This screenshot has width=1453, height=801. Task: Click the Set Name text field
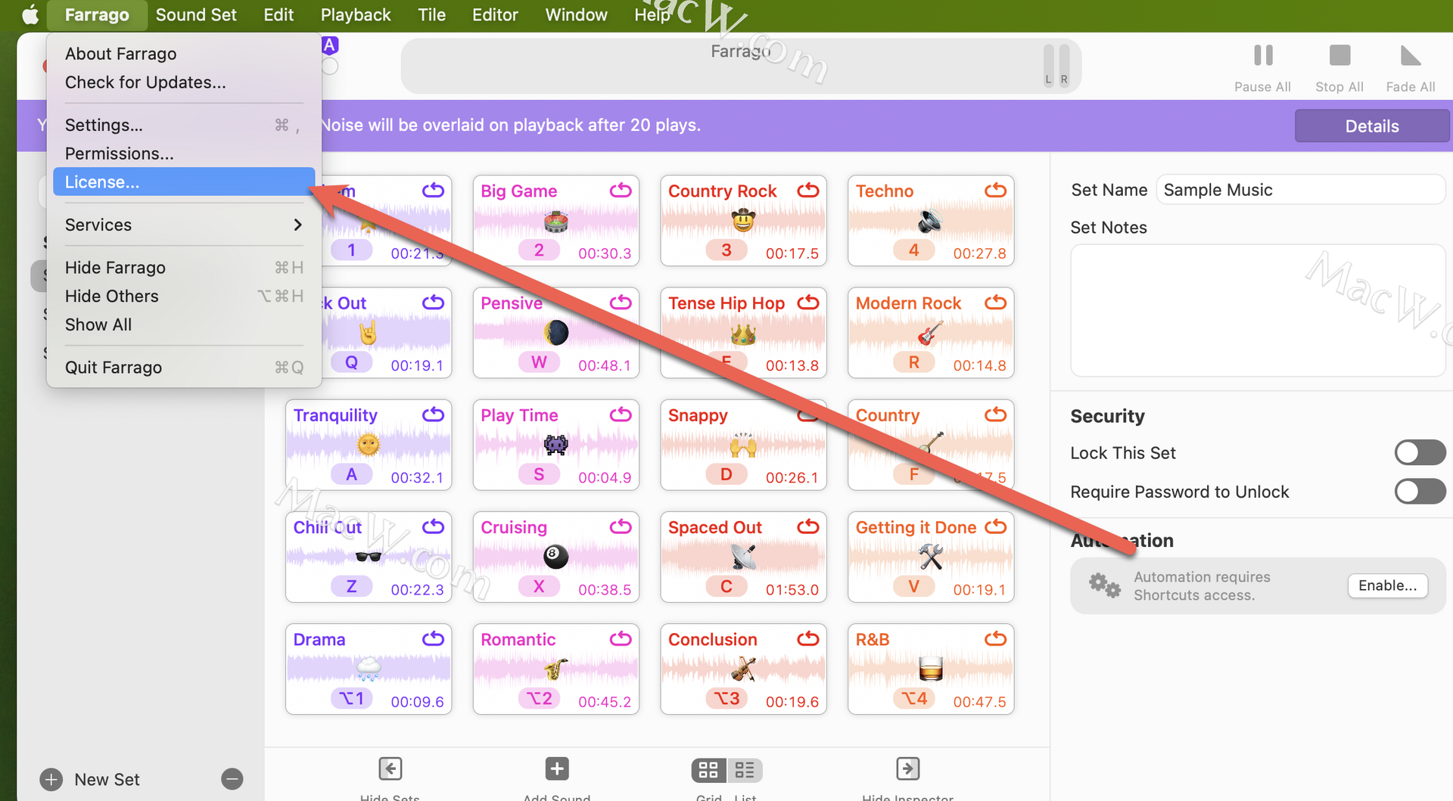tap(1299, 190)
